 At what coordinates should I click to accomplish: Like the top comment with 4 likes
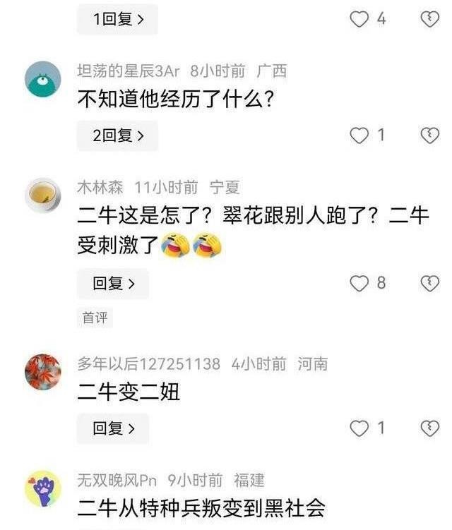tap(359, 19)
